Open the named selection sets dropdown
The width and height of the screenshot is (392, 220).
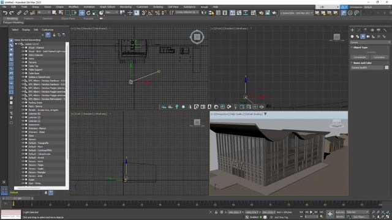187,12
